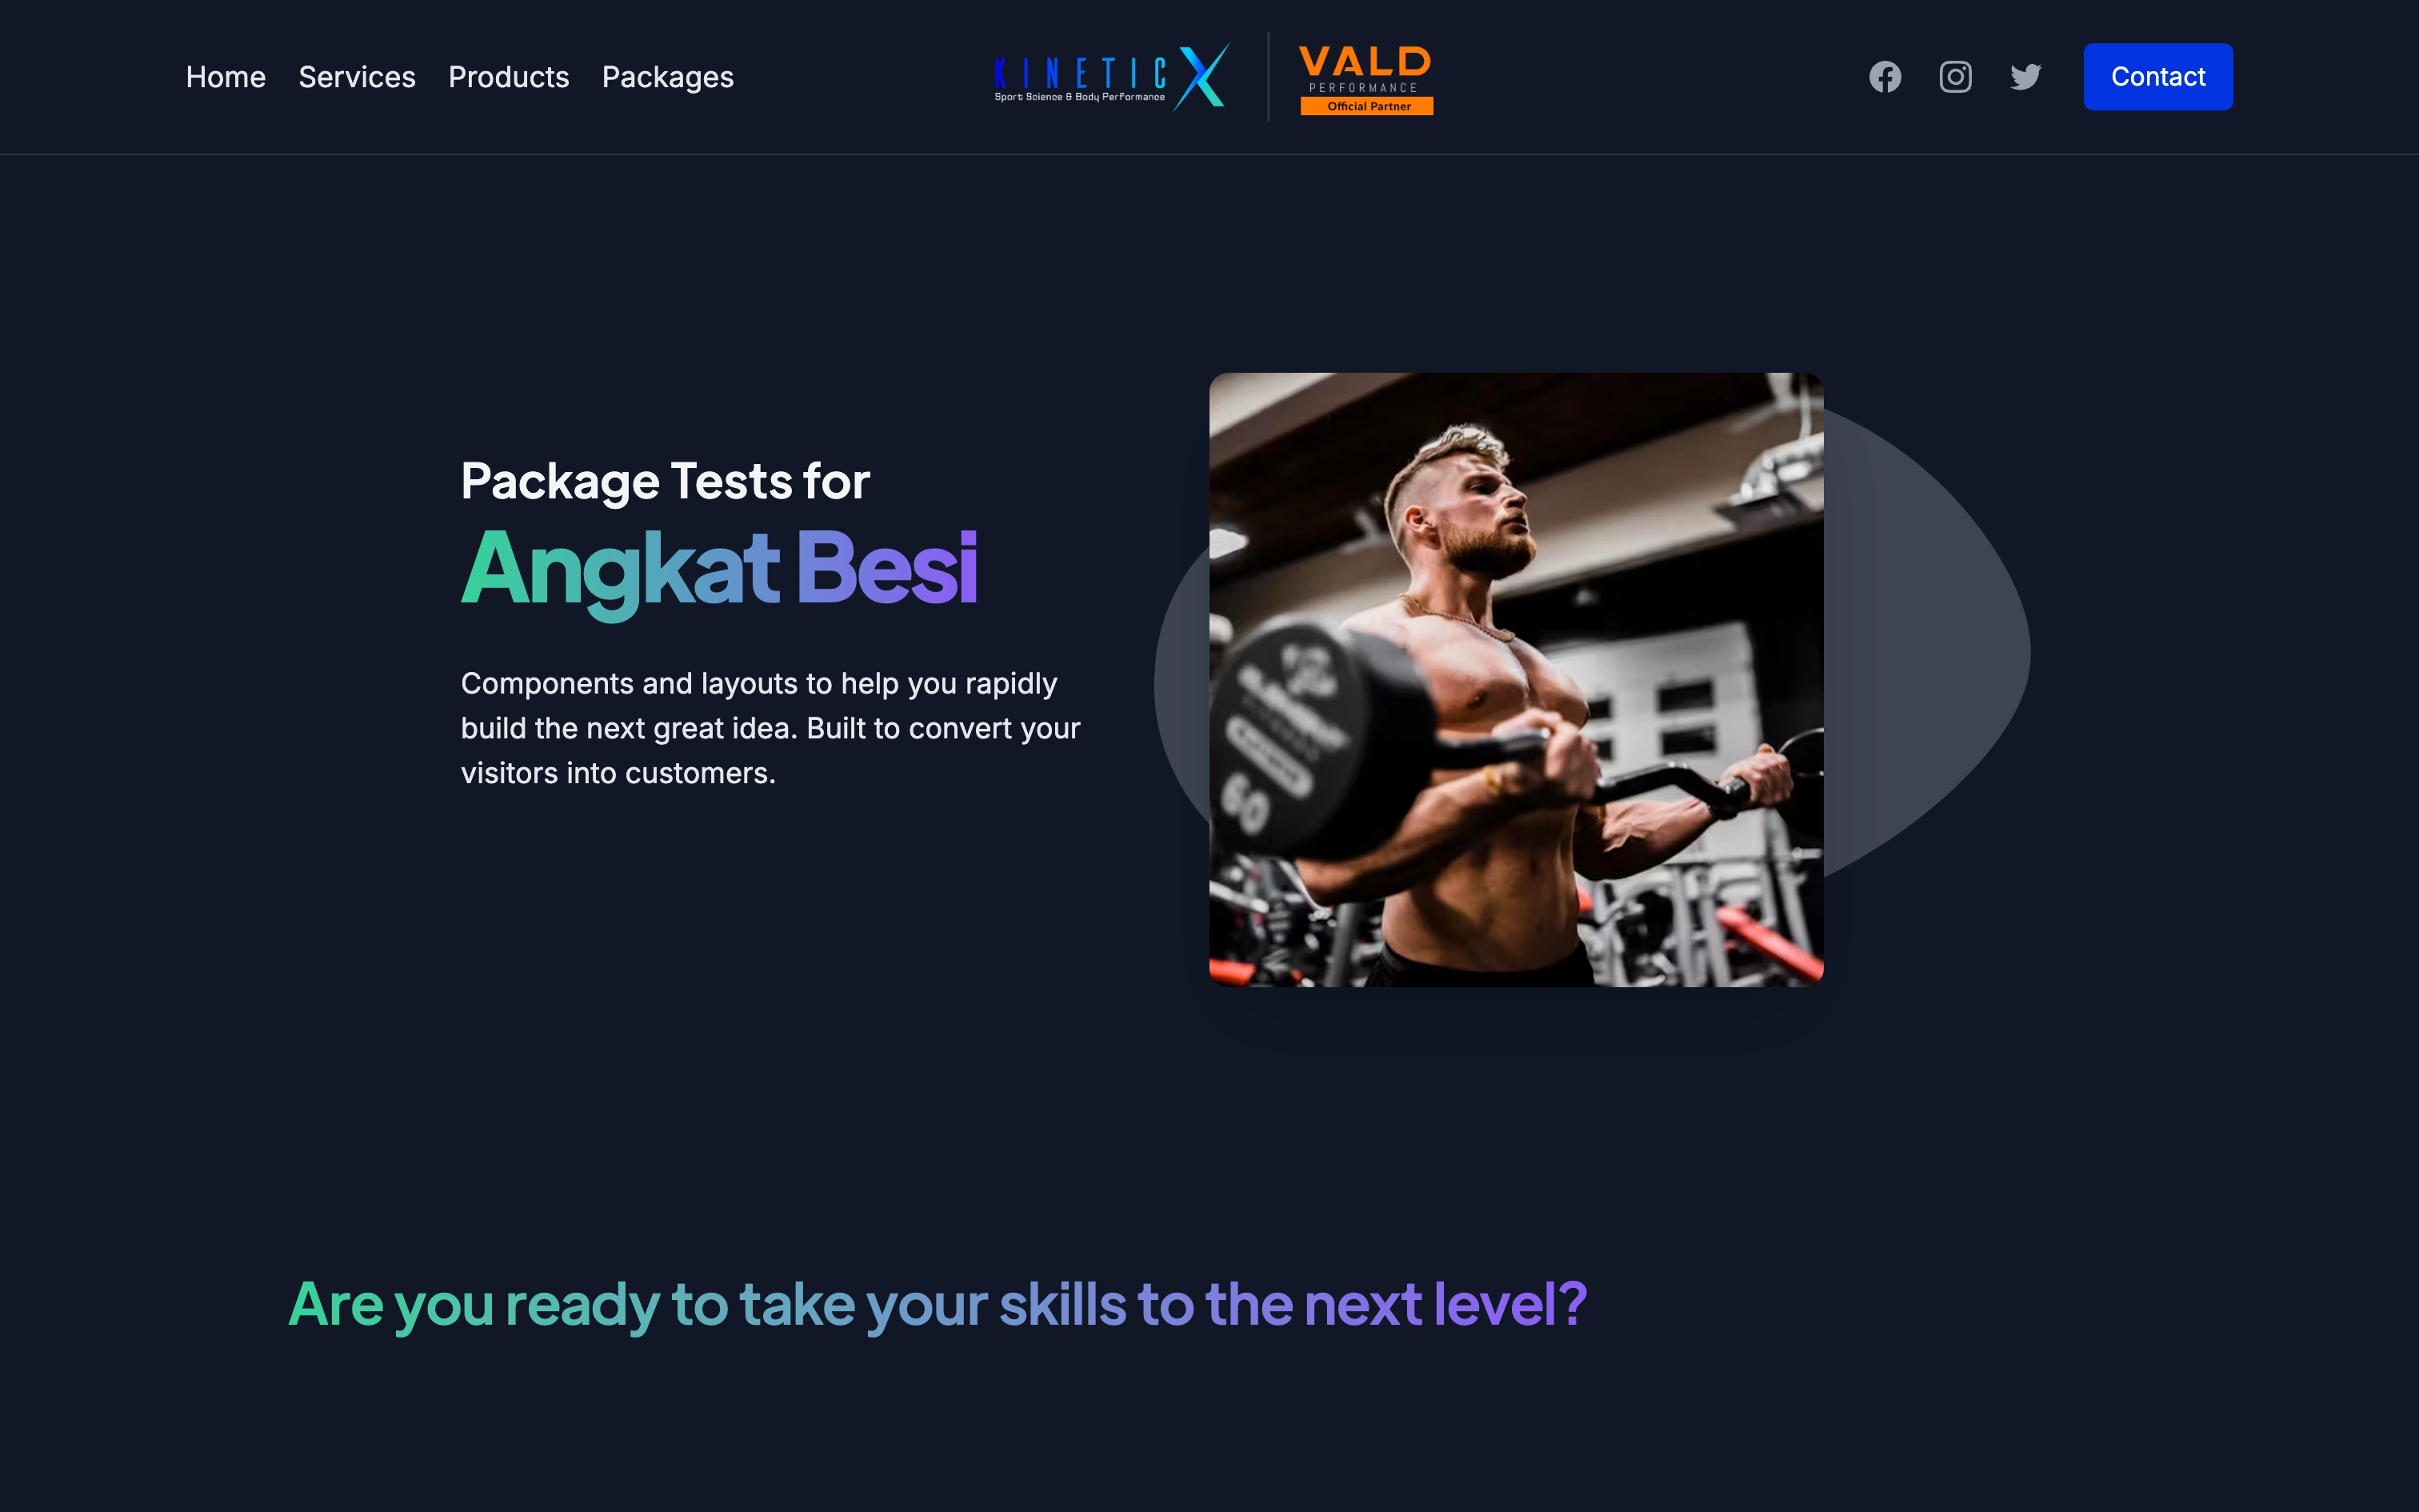Click the Sport Science & Body Performance tagline
Viewport: 2419px width, 1512px height.
click(1080, 97)
